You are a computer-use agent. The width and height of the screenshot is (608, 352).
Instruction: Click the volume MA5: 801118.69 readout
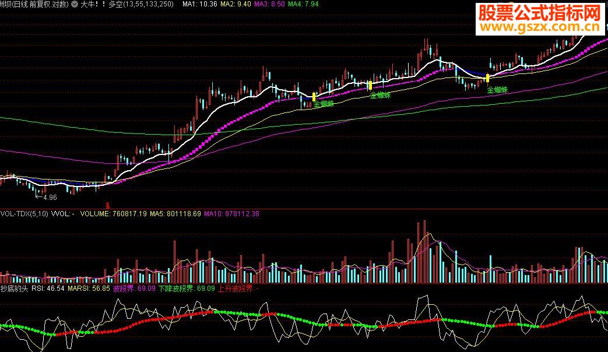pos(175,214)
